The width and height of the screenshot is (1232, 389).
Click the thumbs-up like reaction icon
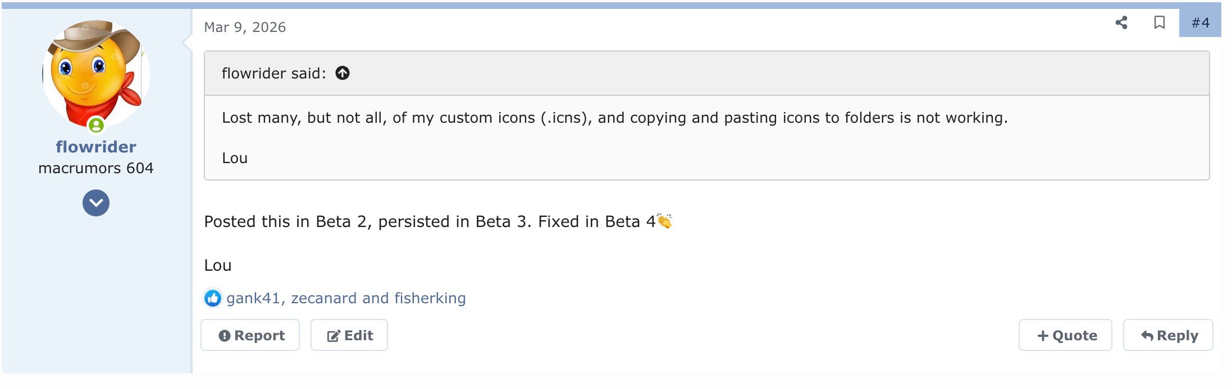(x=213, y=298)
